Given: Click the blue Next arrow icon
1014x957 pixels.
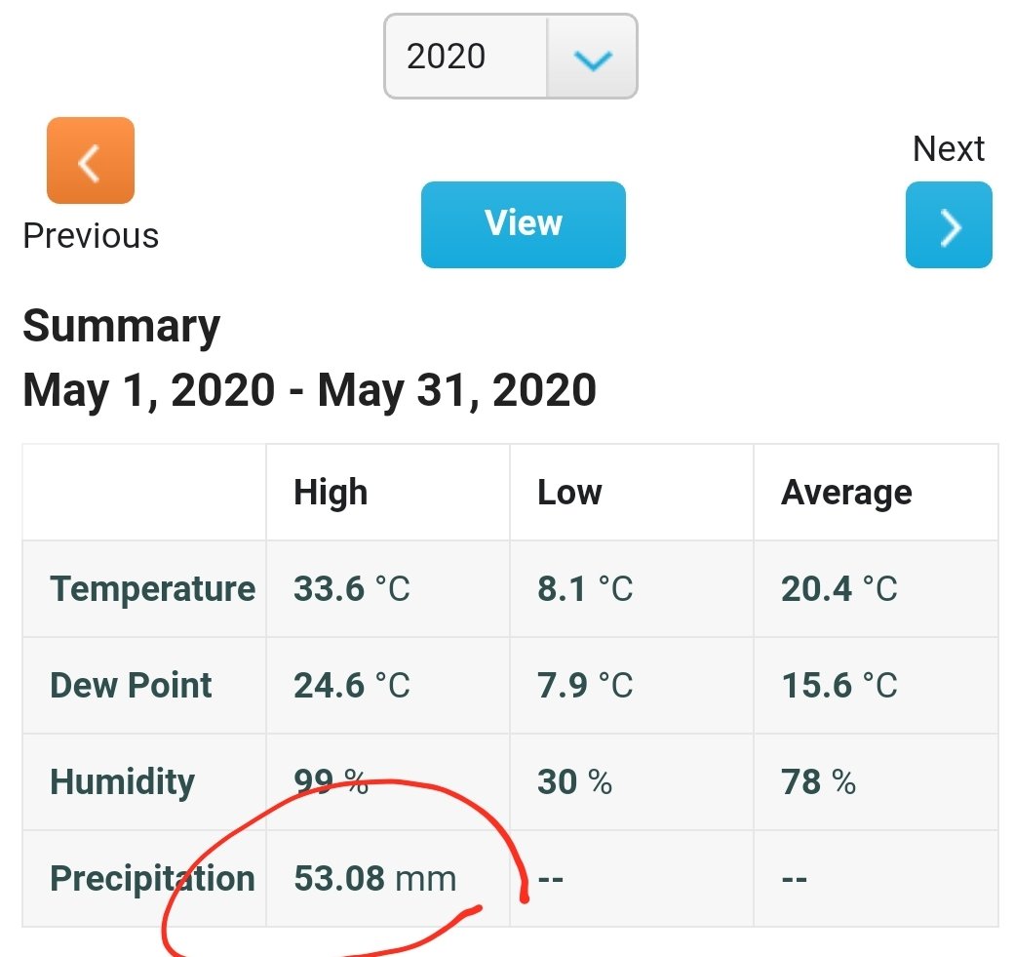Looking at the screenshot, I should (949, 224).
